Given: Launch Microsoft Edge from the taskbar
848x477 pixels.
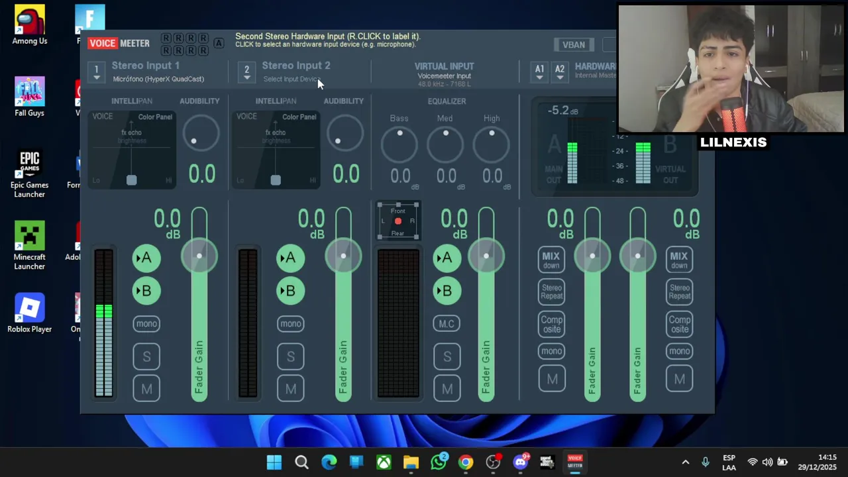Looking at the screenshot, I should click(x=329, y=462).
